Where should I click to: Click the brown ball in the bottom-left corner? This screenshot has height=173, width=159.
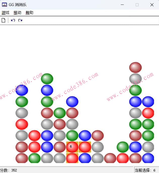22,158
